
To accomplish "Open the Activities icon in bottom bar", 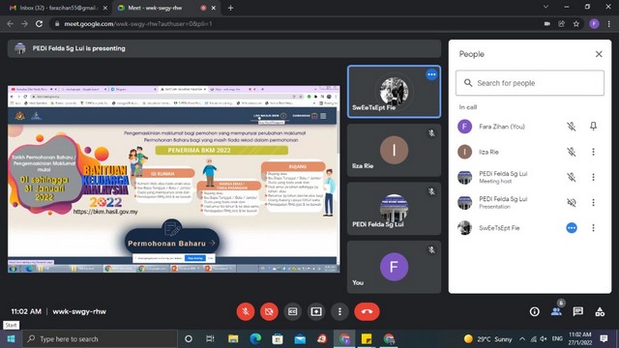I will click(600, 311).
